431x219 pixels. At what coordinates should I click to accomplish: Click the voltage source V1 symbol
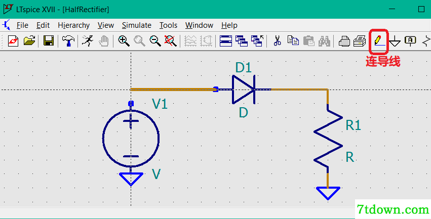[x=131, y=138]
